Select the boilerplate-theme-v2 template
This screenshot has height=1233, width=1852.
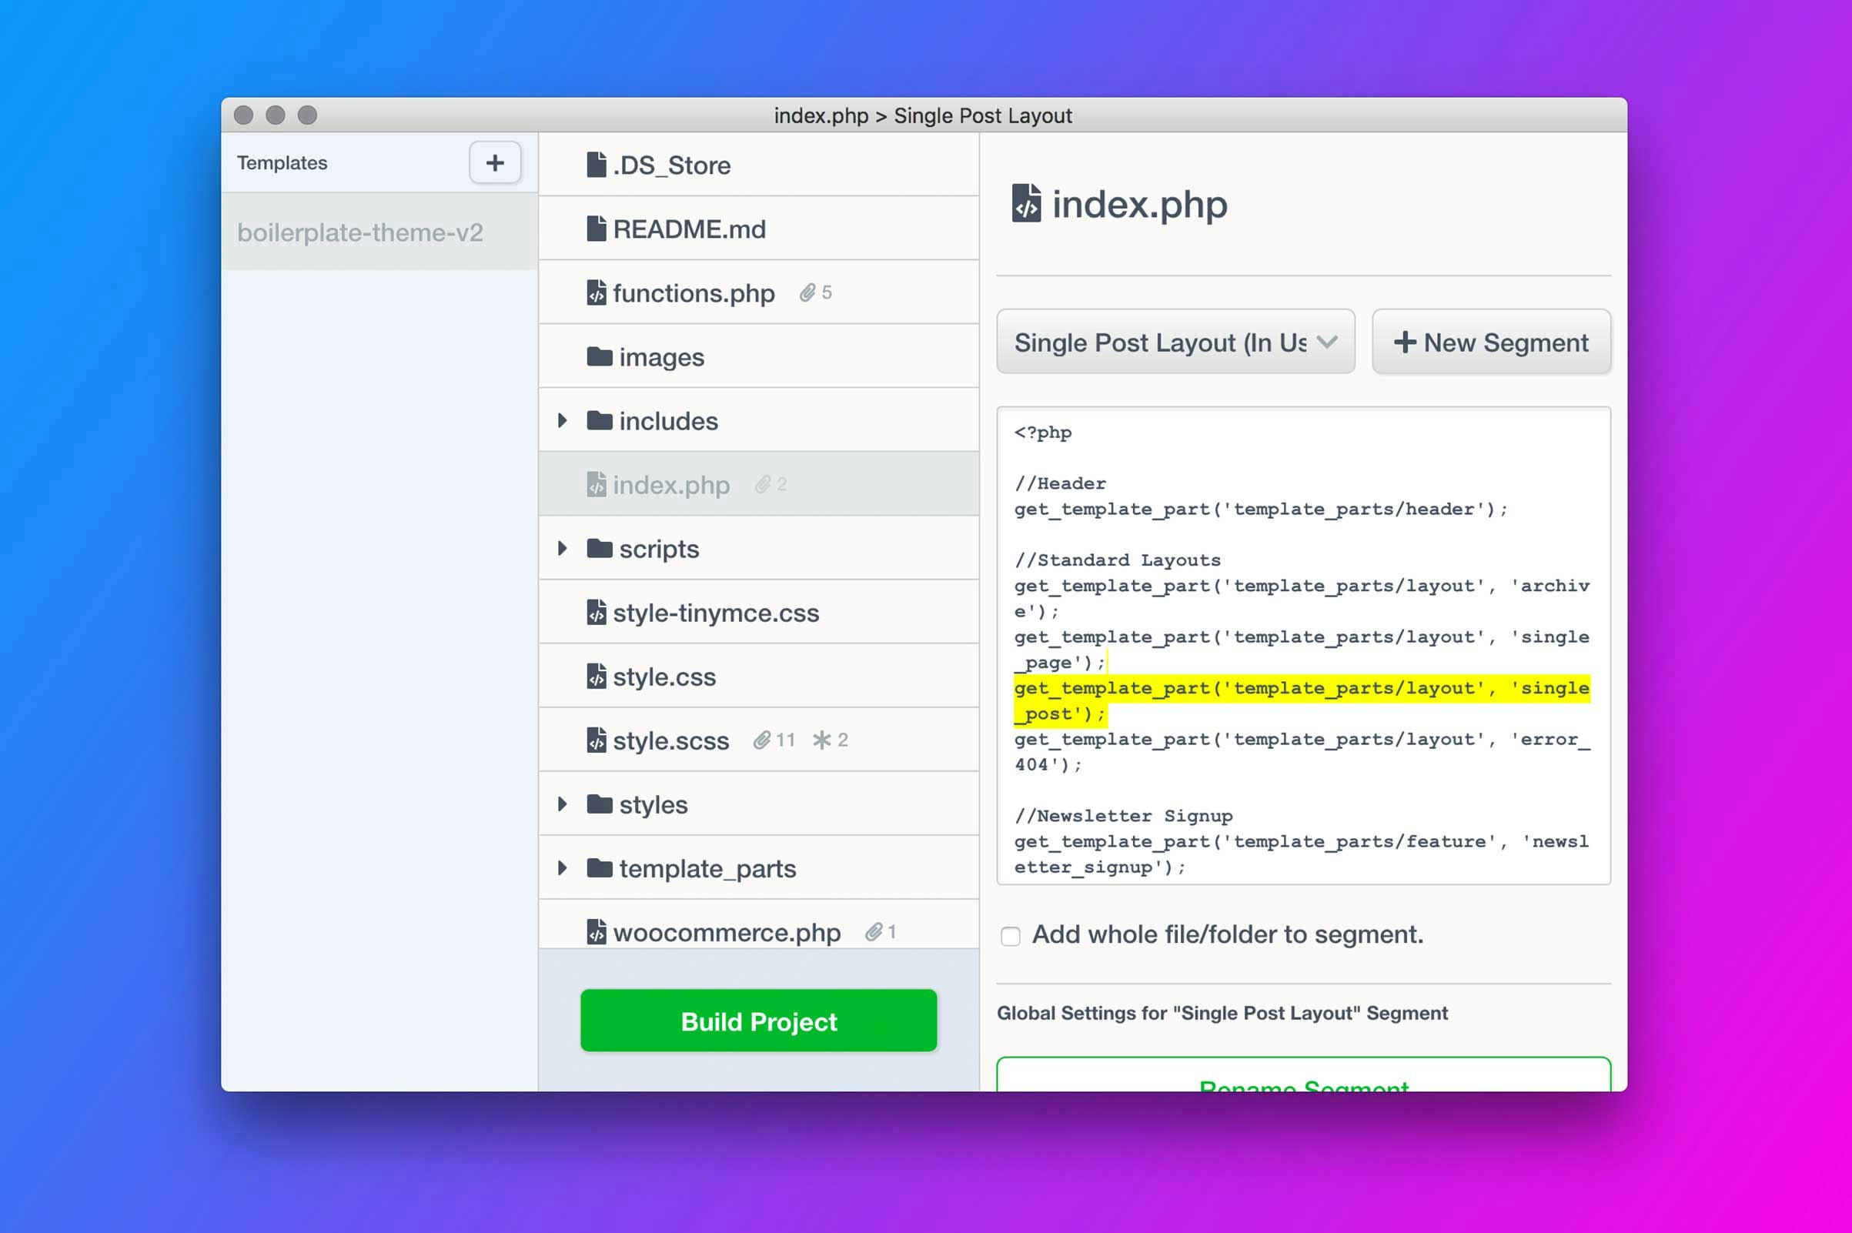[360, 232]
